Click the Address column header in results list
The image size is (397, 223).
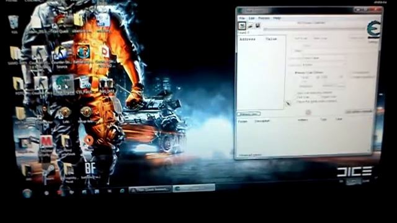pos(248,40)
